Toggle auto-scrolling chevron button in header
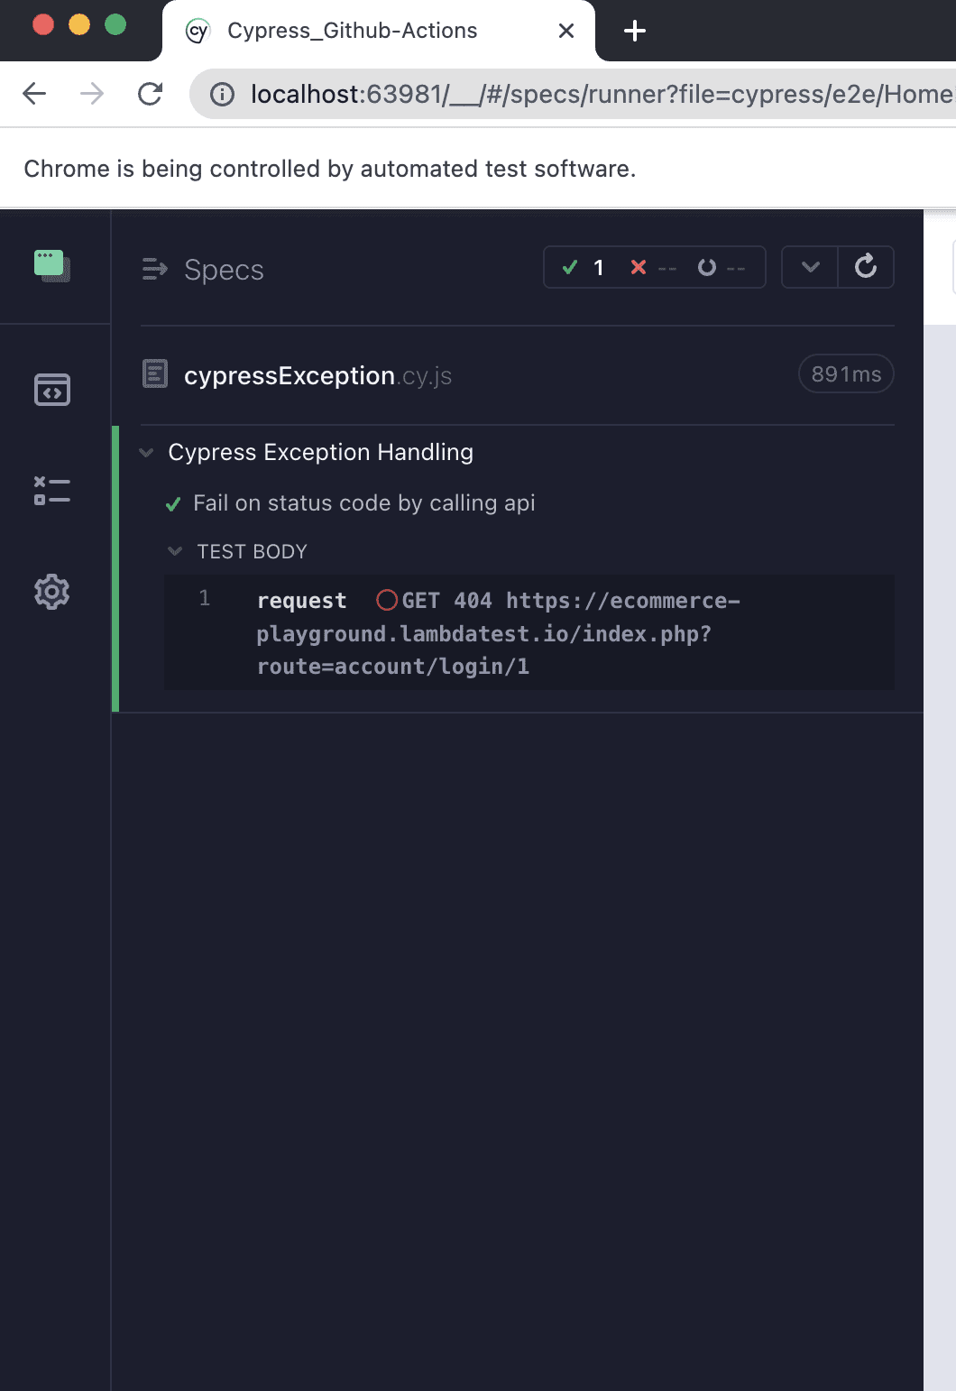The width and height of the screenshot is (956, 1391). (x=810, y=267)
